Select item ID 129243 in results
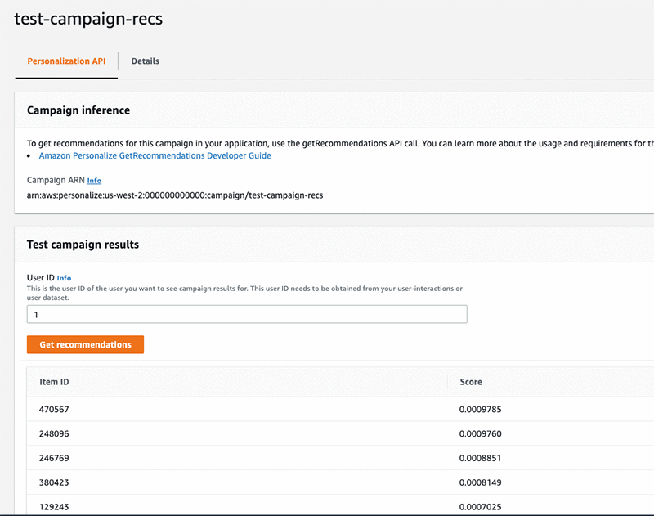This screenshot has height=516, width=654. 54,507
